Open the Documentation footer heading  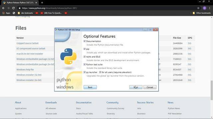(84, 102)
